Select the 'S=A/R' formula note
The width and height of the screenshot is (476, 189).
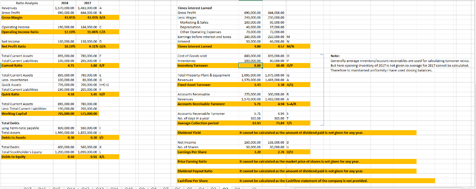[x=291, y=104]
